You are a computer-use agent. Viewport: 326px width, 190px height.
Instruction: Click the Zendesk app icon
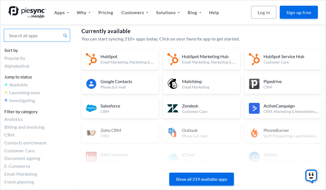tap(173, 108)
